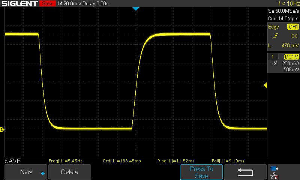
Task: Click the Edge trigger type label
Action: tap(273, 27)
